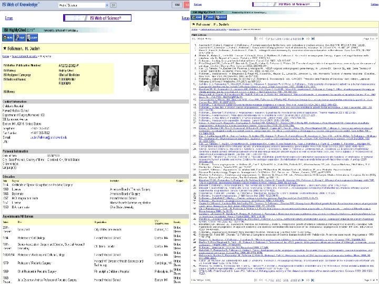Select 'City of Medicine Awards' organization
This screenshot has height=284, width=379.
(107, 229)
